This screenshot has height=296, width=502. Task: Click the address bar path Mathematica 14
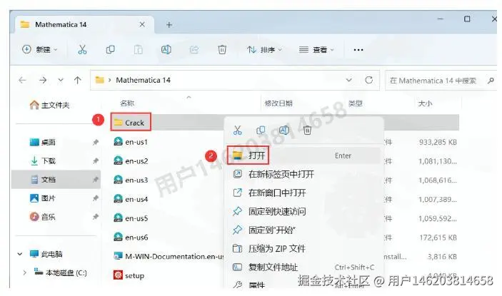pos(143,80)
